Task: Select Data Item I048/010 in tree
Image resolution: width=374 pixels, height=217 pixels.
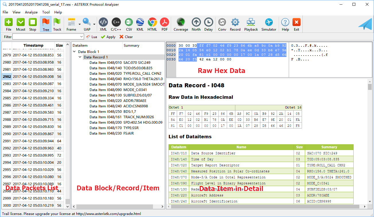Action: pos(120,63)
